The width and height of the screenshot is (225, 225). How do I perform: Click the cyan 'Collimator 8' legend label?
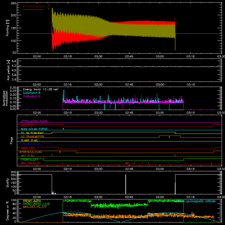[x=31, y=93]
